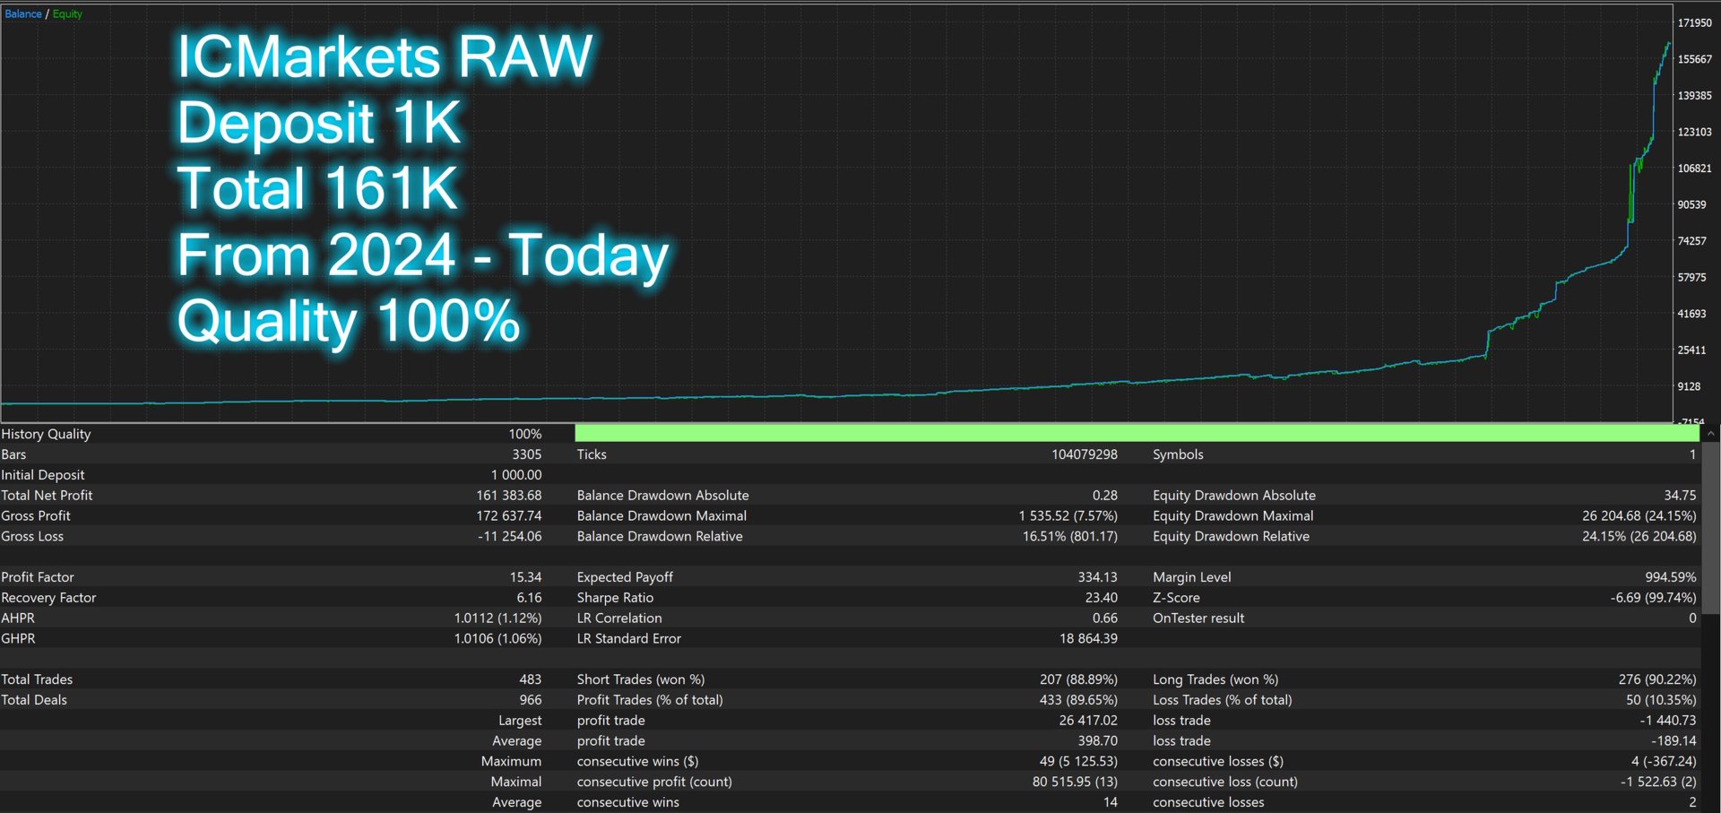This screenshot has width=1721, height=813.
Task: Click the Equity Drawdown Absolute value 34.75
Action: [1680, 496]
